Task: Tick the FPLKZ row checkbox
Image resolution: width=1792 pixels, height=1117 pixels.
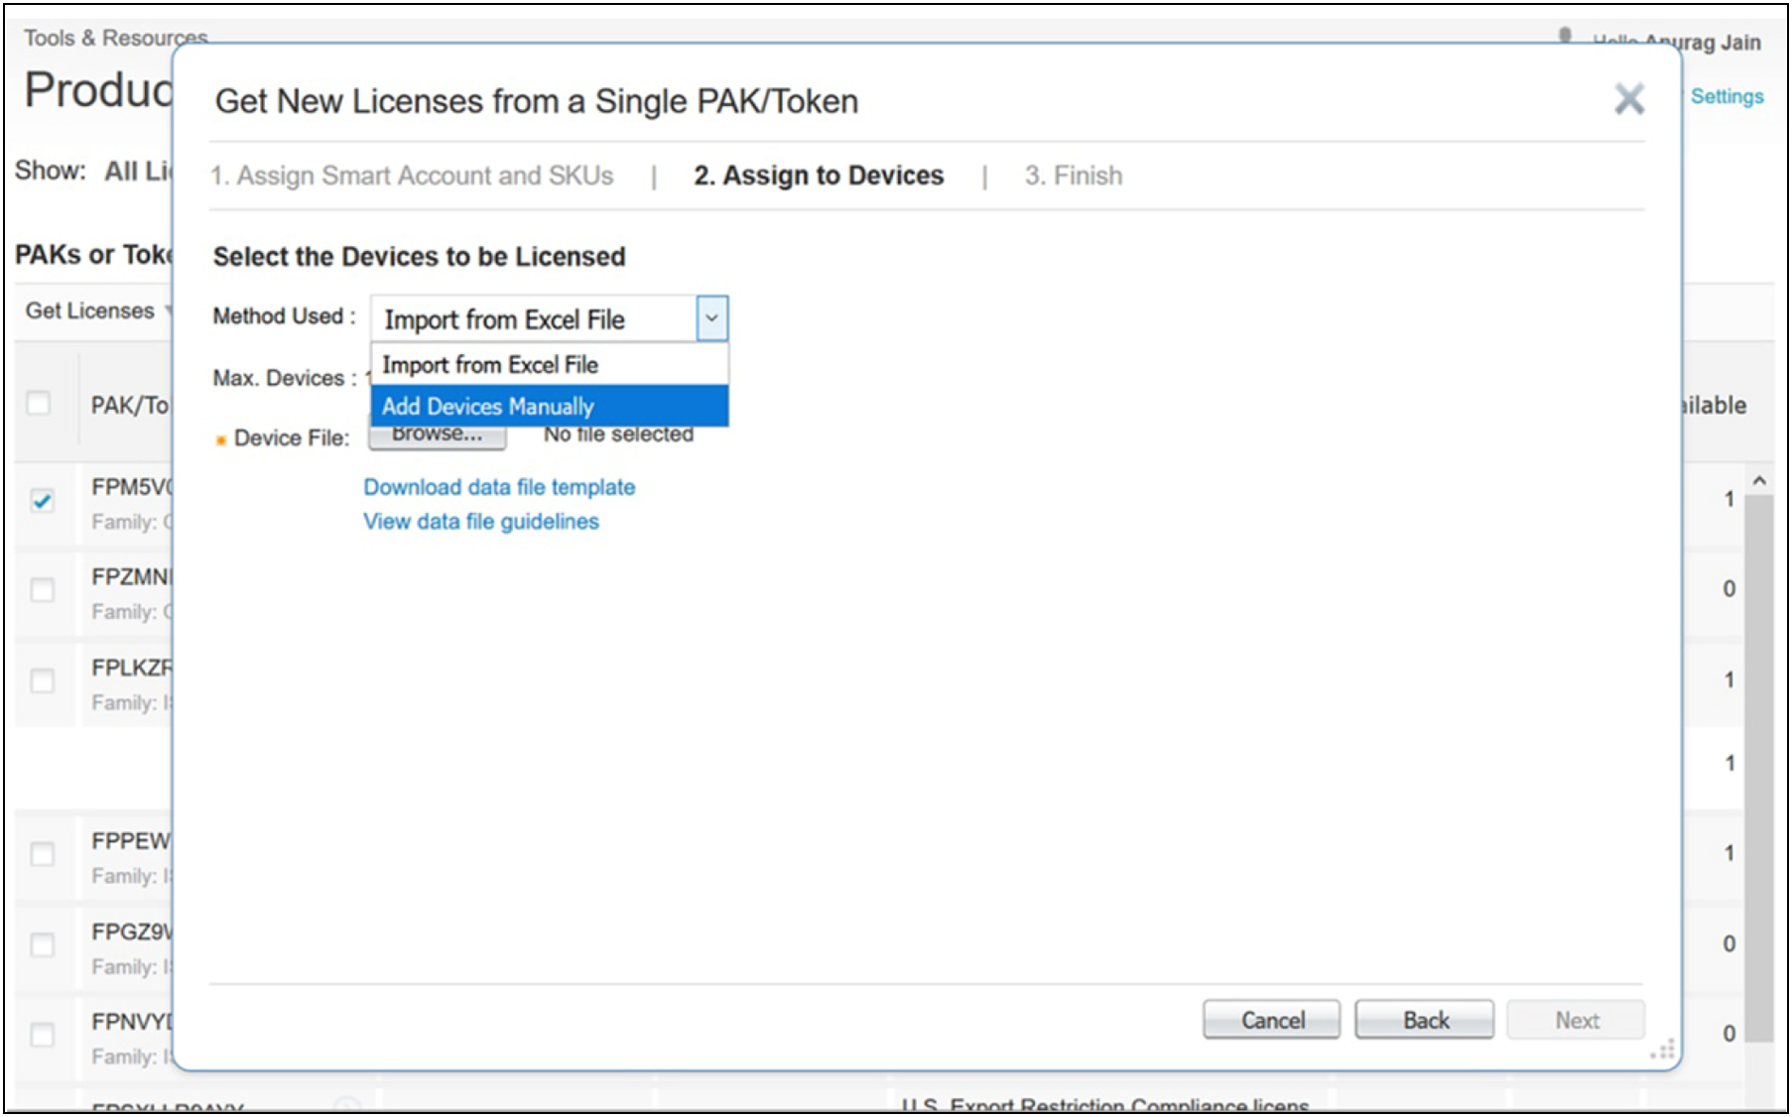Action: pyautogui.click(x=42, y=681)
